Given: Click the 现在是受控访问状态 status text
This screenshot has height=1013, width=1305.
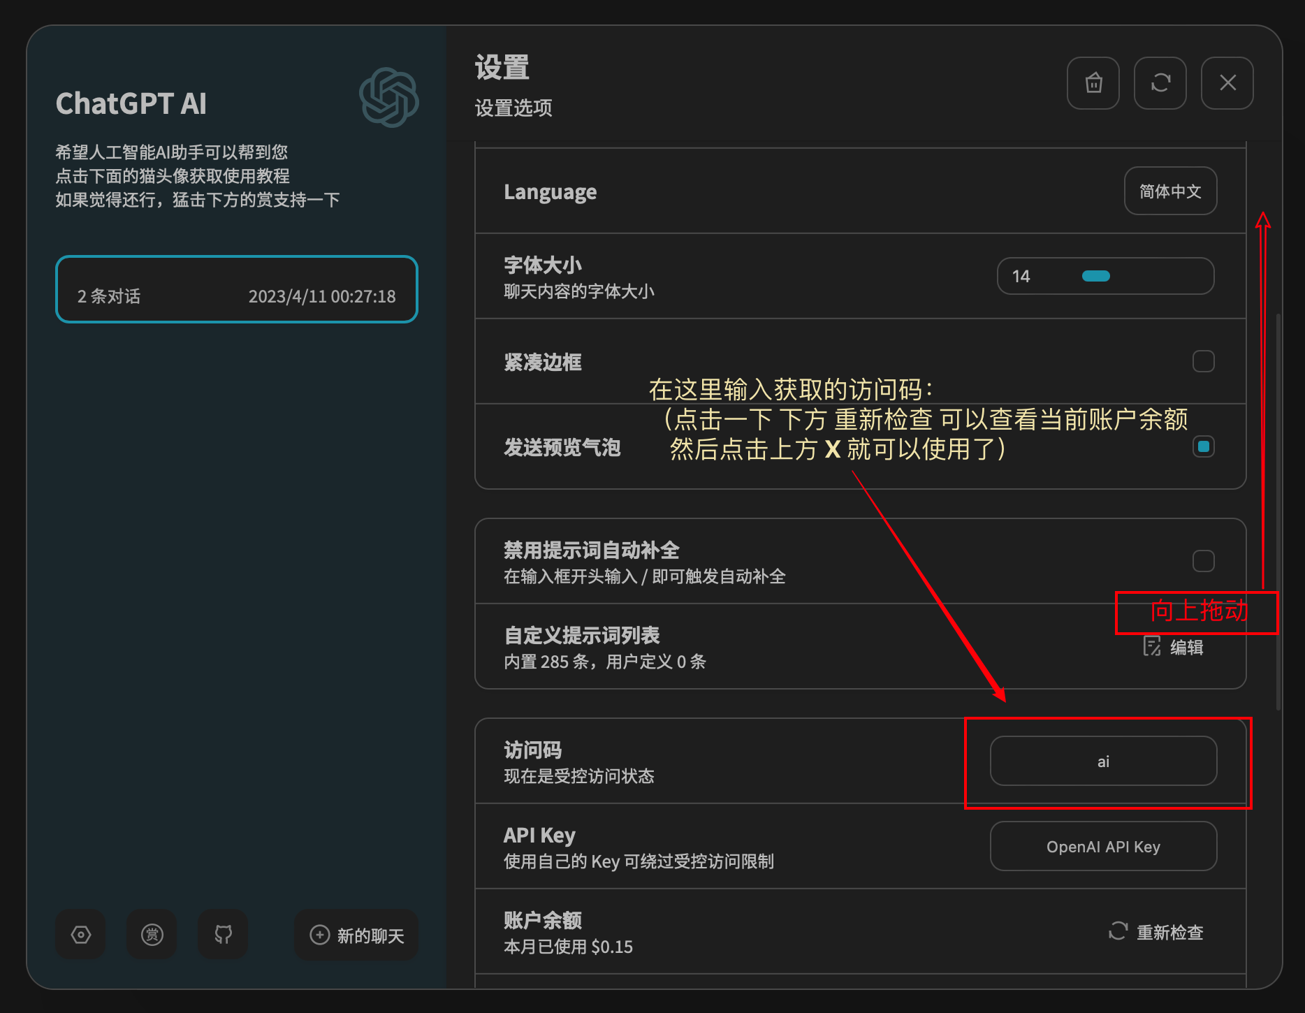Looking at the screenshot, I should pos(579,776).
